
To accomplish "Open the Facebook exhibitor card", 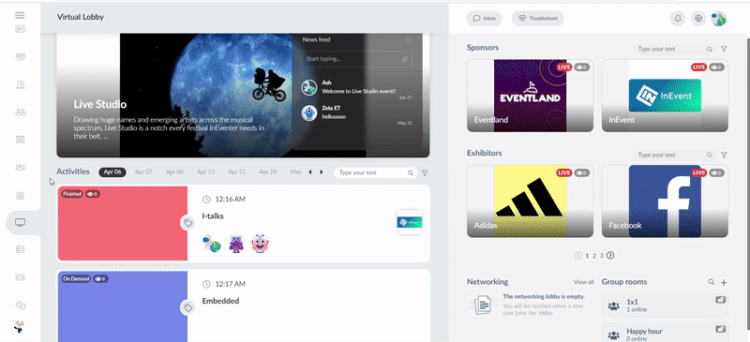I will click(x=665, y=201).
